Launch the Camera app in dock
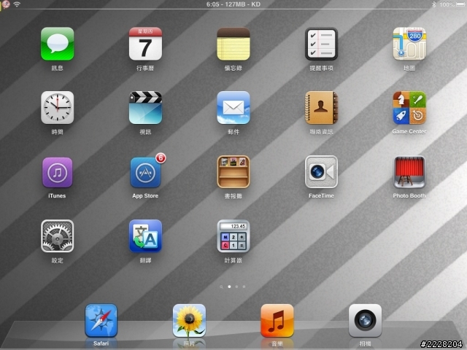The height and width of the screenshot is (350, 467). click(365, 320)
